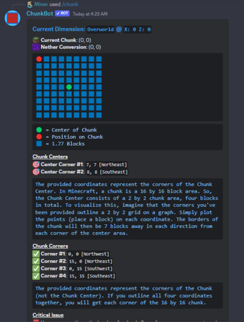Click the grass block Current Chunk icon
244x322 pixels.
click(x=36, y=40)
